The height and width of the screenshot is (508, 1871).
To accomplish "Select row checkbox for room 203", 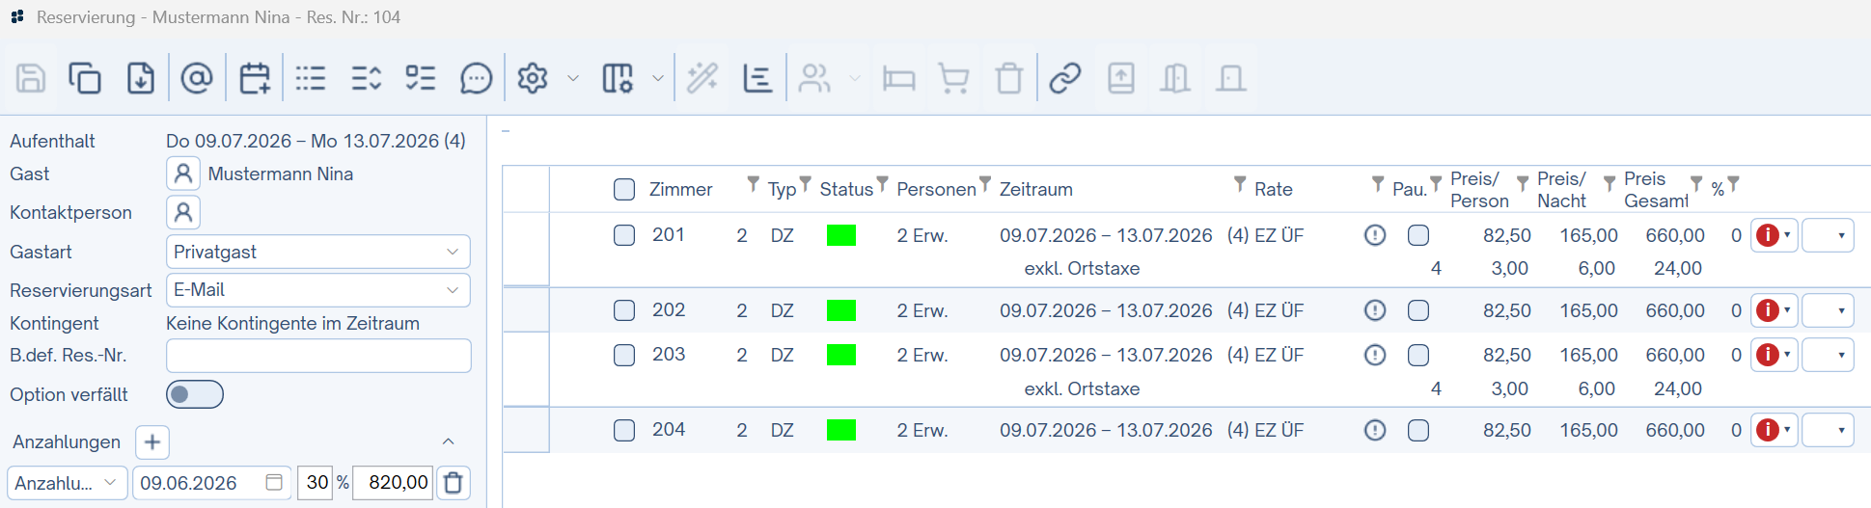I will [x=624, y=355].
